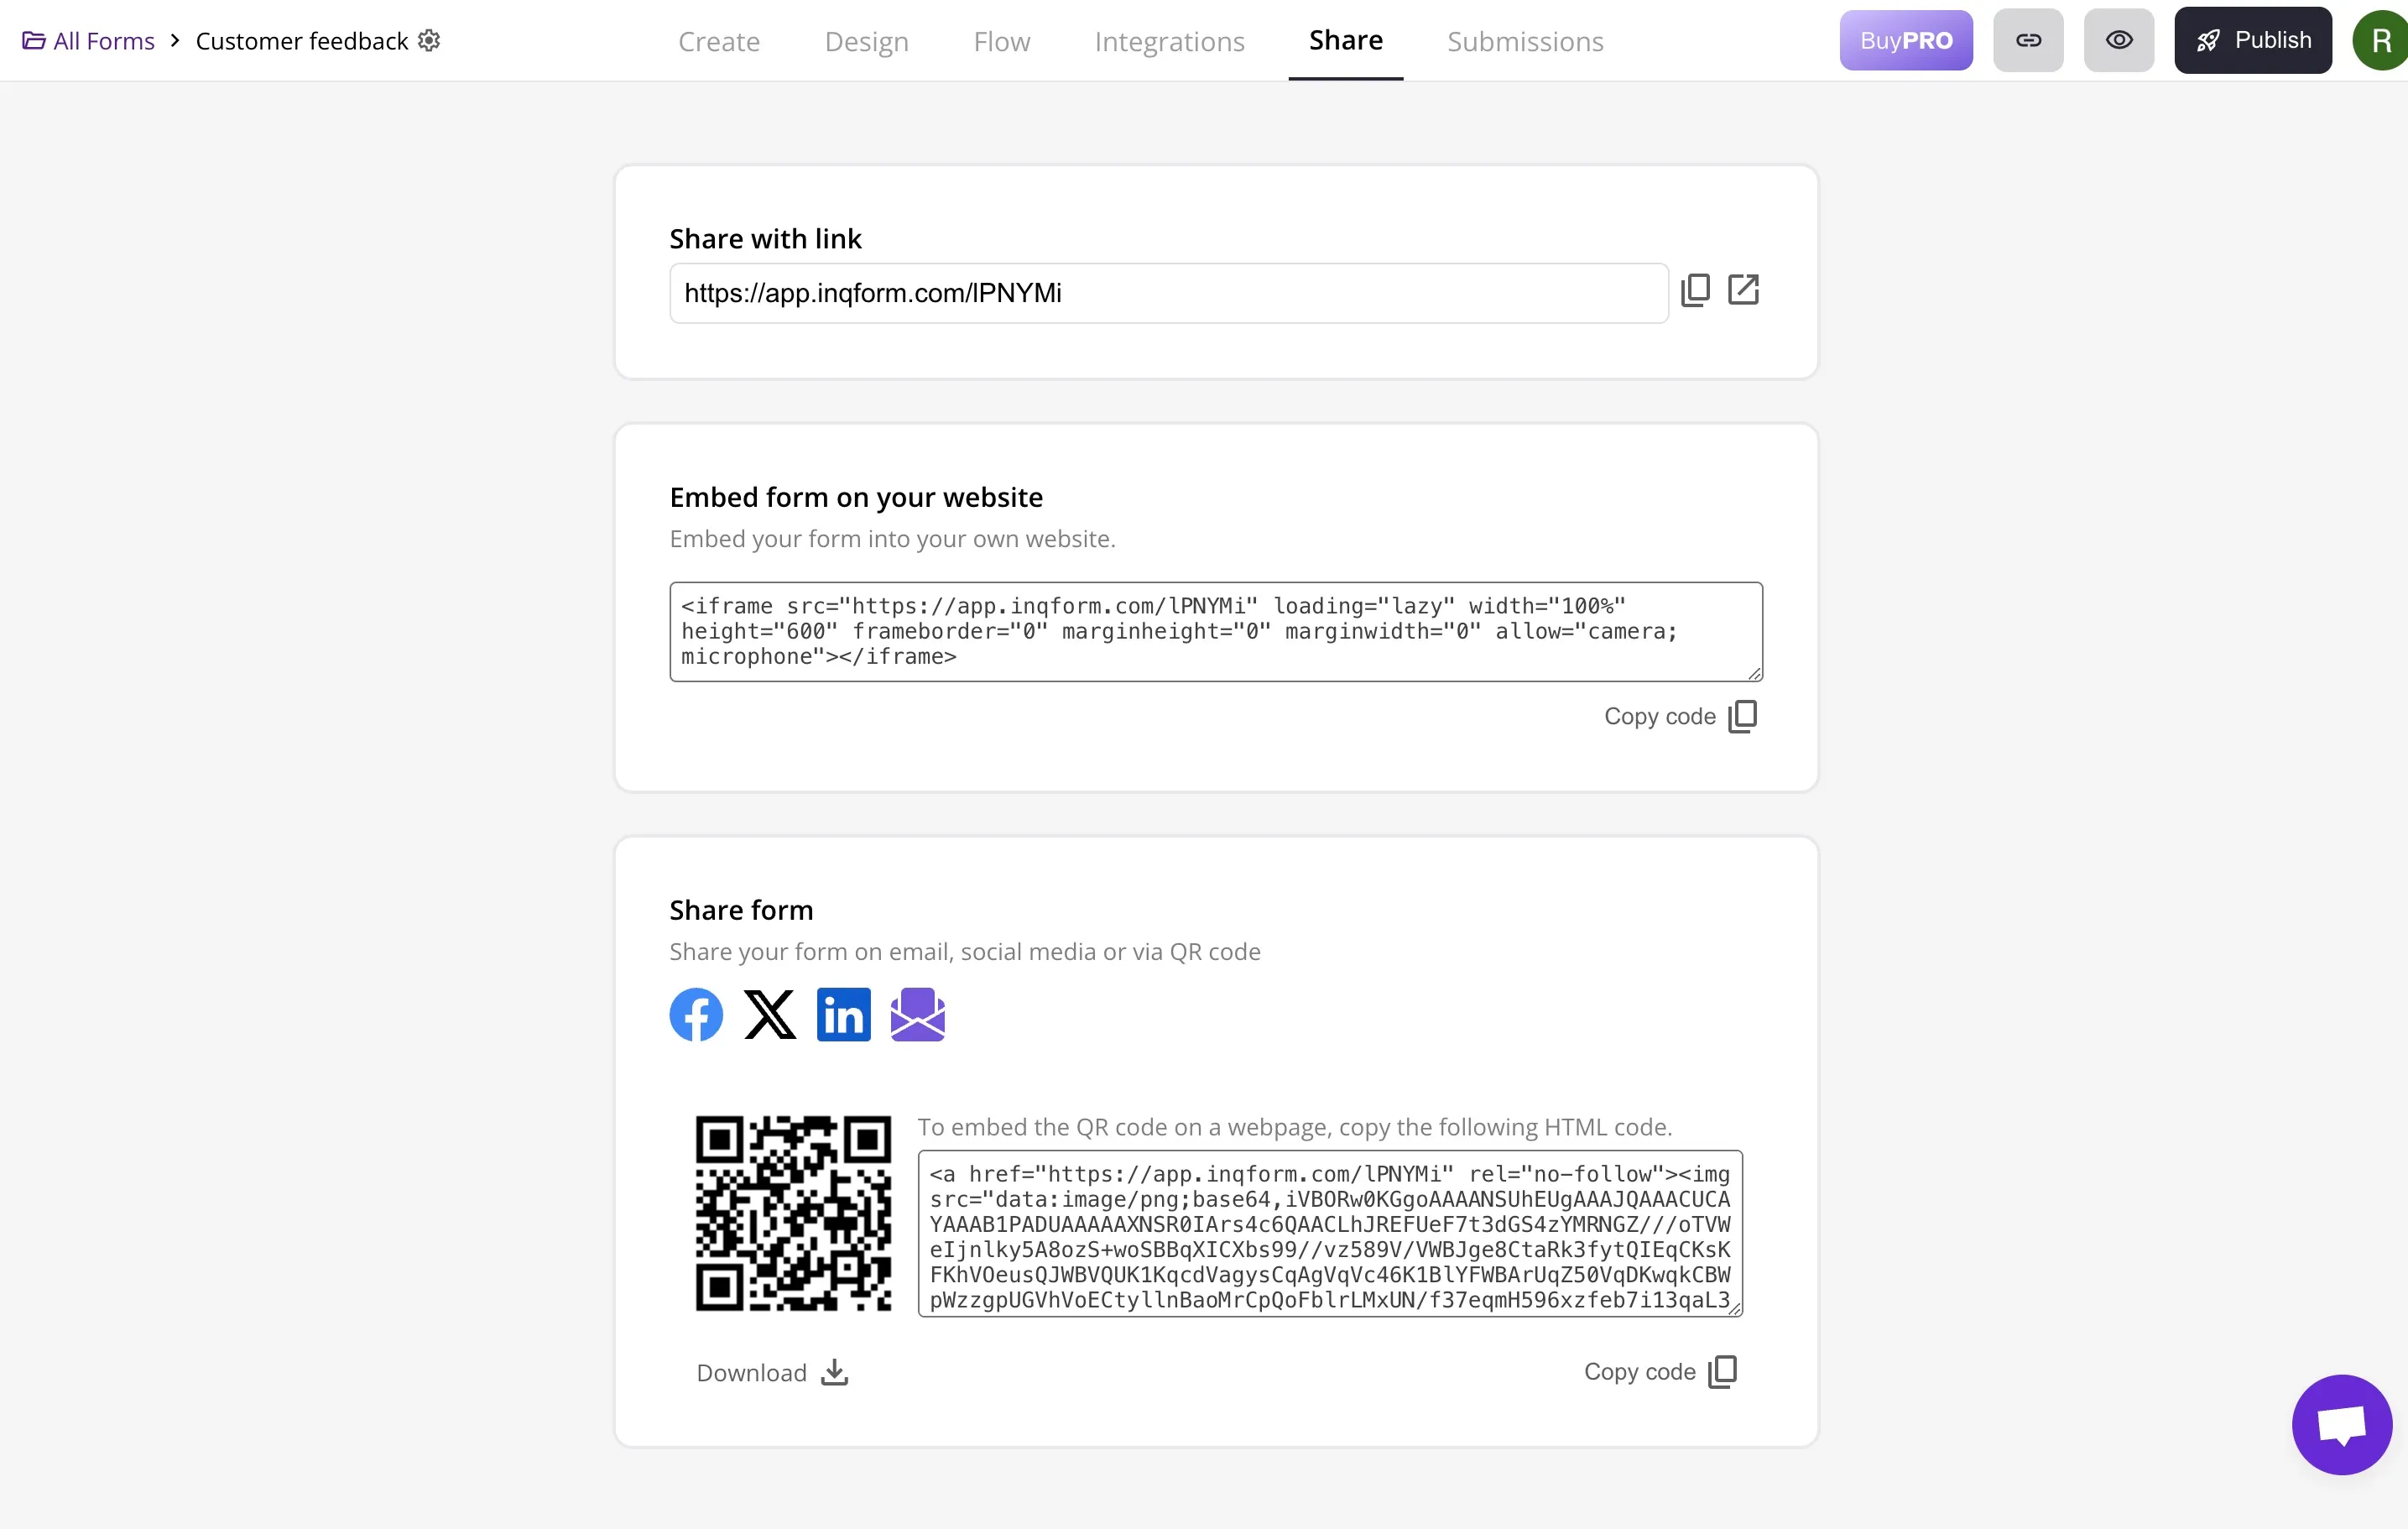Viewport: 2408px width, 1529px height.
Task: Open the Flow tab
Action: [1002, 41]
